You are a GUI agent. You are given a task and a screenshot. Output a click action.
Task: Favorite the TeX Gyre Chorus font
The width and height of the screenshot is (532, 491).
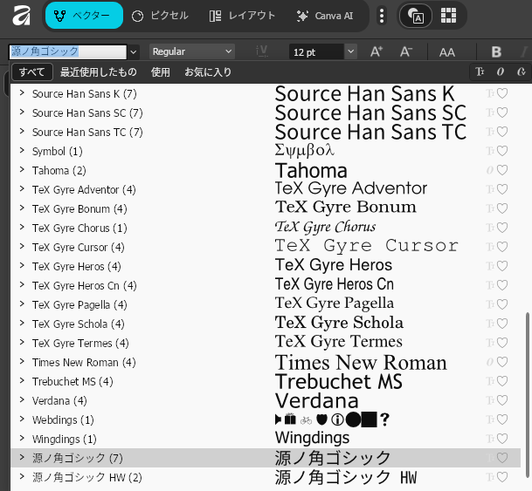[x=502, y=228]
